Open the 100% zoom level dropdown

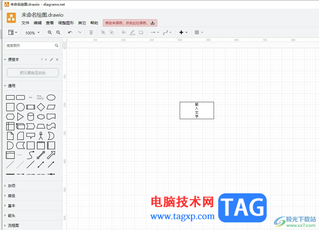(x=33, y=33)
